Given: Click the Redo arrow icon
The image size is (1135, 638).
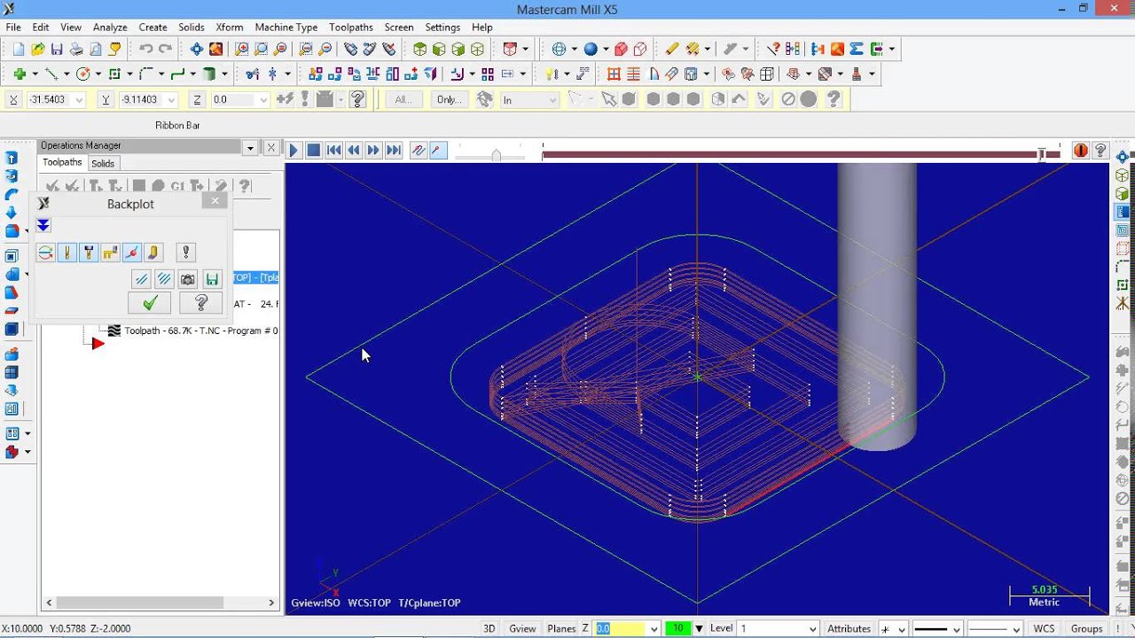Looking at the screenshot, I should pyautogui.click(x=165, y=50).
